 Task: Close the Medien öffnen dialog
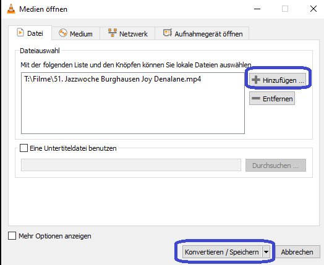[x=313, y=9]
